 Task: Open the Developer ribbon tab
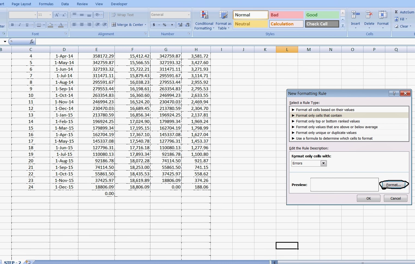pyautogui.click(x=119, y=4)
